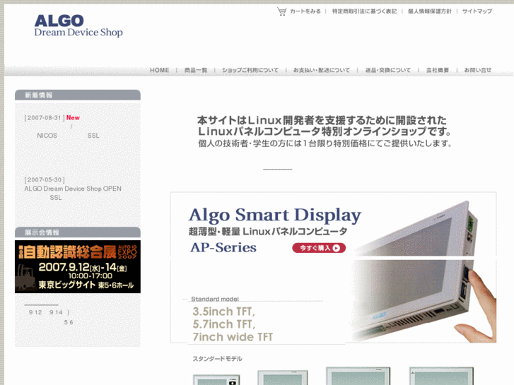Click the NICOS text in news

pos(47,136)
